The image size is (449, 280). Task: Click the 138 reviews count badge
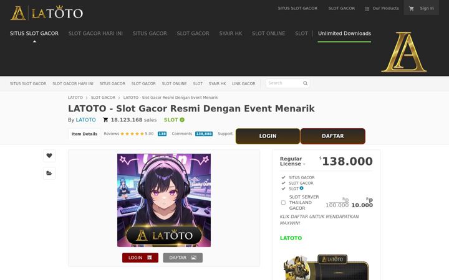(x=162, y=134)
